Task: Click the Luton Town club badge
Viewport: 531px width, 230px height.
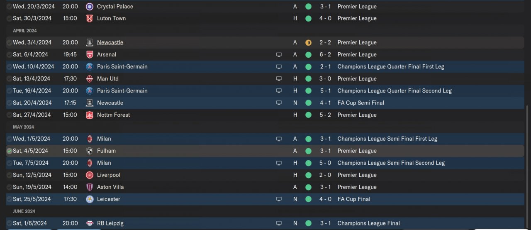Action: point(89,18)
